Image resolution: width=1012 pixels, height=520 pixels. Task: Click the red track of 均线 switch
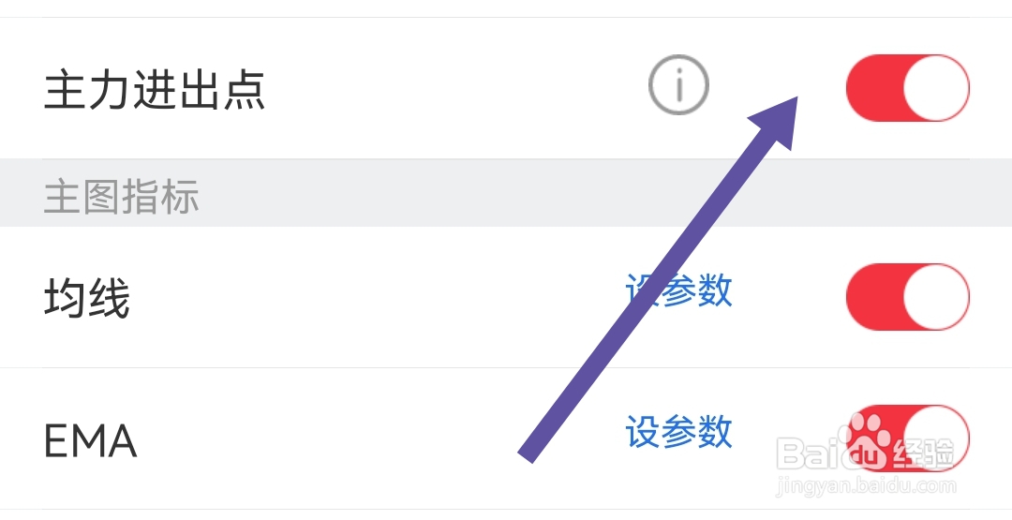pyautogui.click(x=873, y=296)
